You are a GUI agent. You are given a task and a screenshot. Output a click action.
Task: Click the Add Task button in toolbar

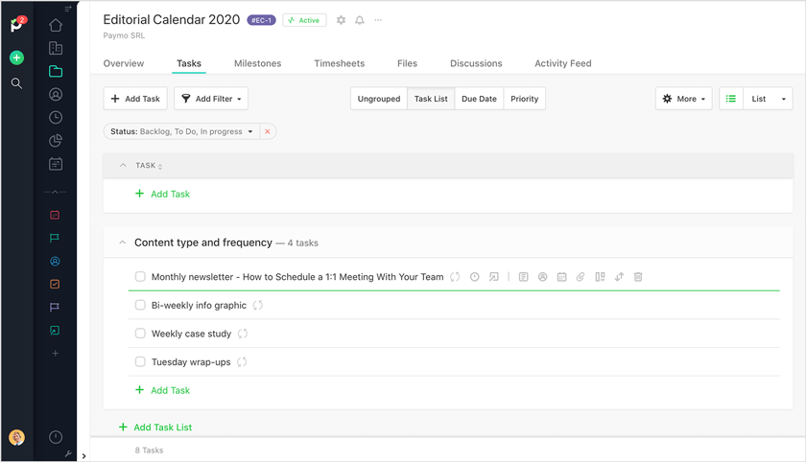(x=135, y=99)
